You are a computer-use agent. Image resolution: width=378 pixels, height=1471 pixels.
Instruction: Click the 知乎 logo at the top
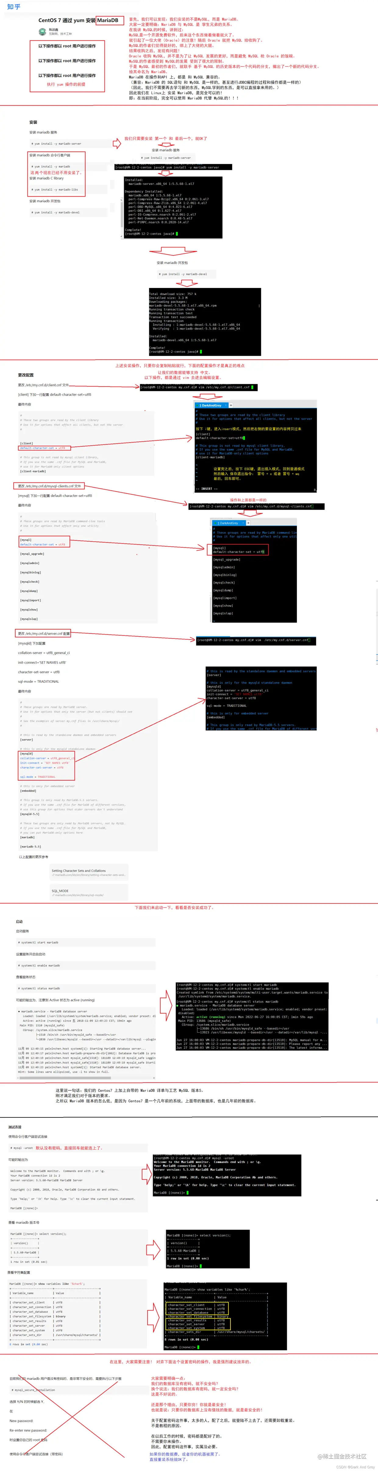14,7
